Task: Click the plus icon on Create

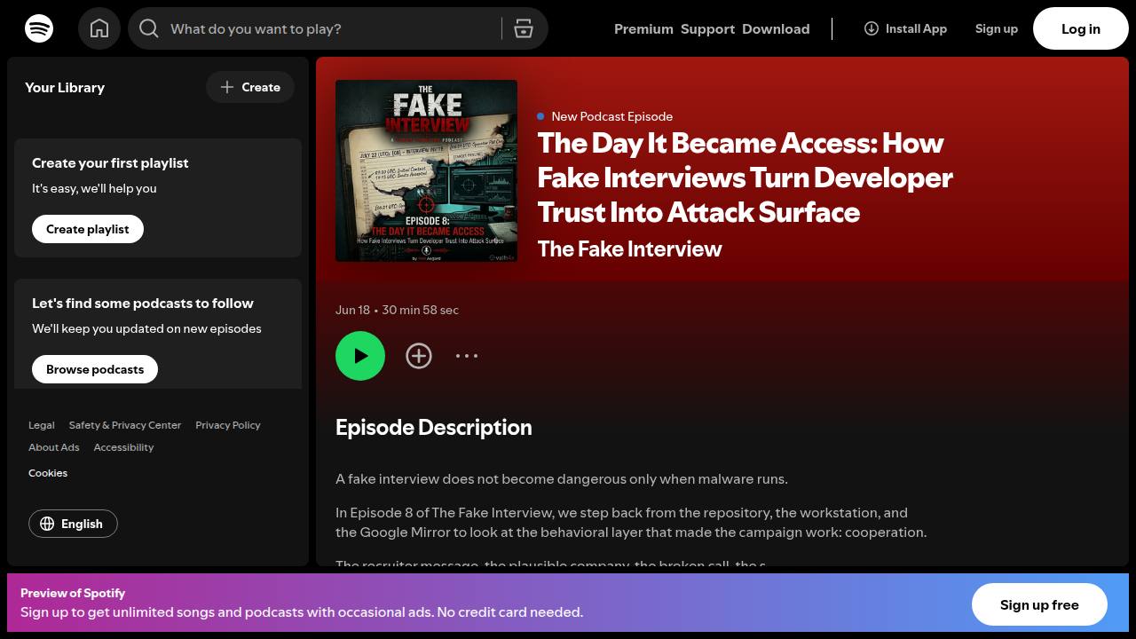Action: pos(227,87)
